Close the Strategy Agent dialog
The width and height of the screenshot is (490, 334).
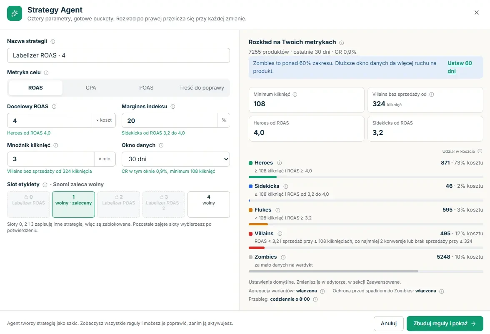(477, 12)
